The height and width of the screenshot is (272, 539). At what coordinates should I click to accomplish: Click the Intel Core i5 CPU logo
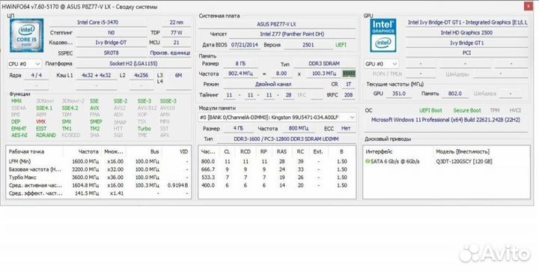(x=26, y=35)
